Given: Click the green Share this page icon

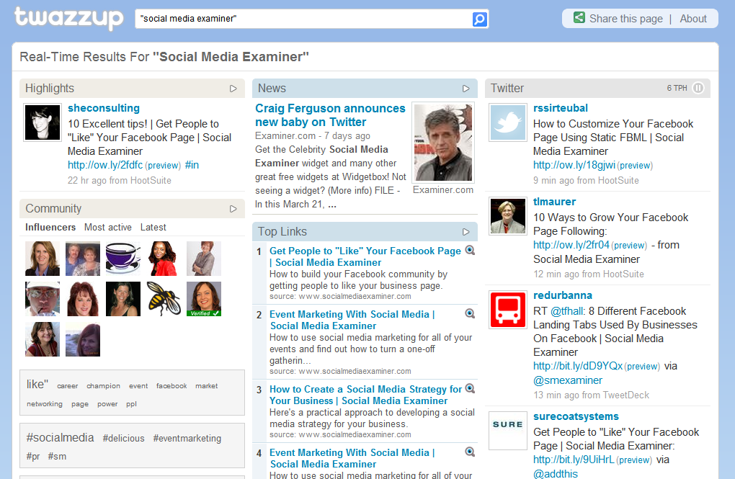Looking at the screenshot, I should 579,18.
